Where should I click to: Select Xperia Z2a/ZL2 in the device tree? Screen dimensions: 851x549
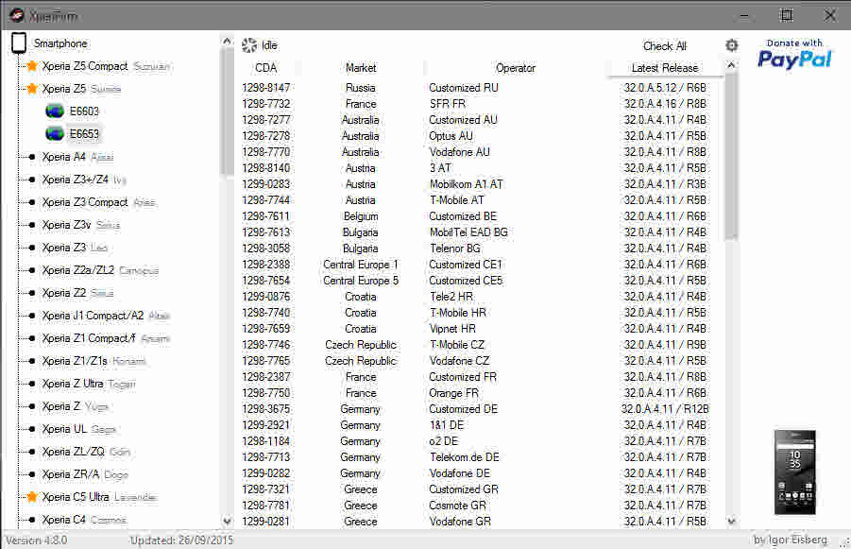[78, 270]
